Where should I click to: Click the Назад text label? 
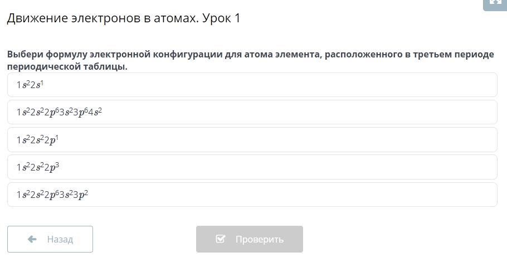60,239
